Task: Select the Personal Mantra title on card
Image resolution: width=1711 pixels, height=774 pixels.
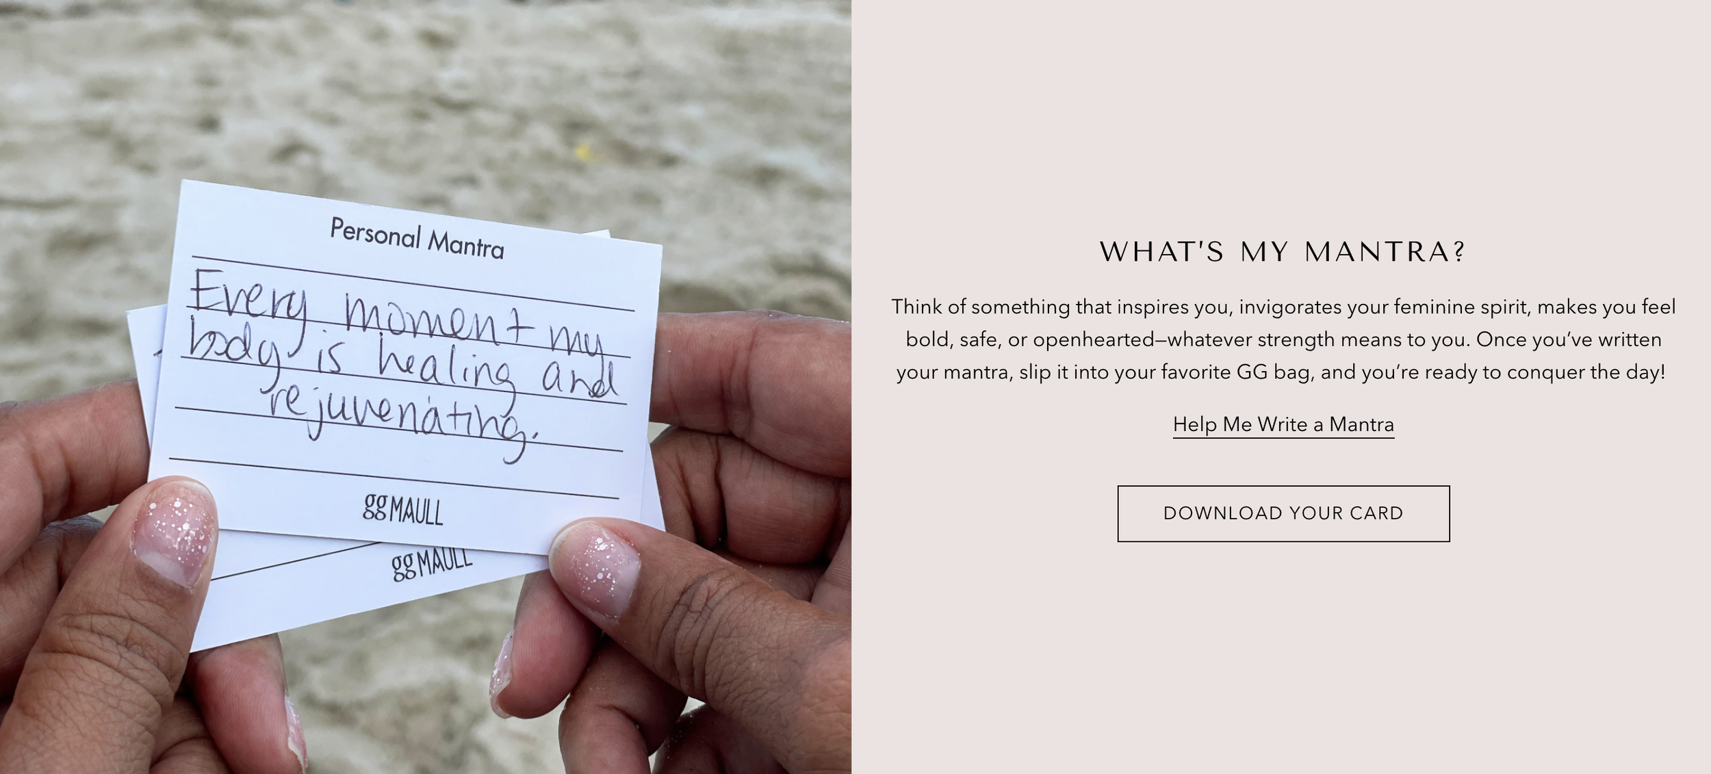Action: [417, 239]
